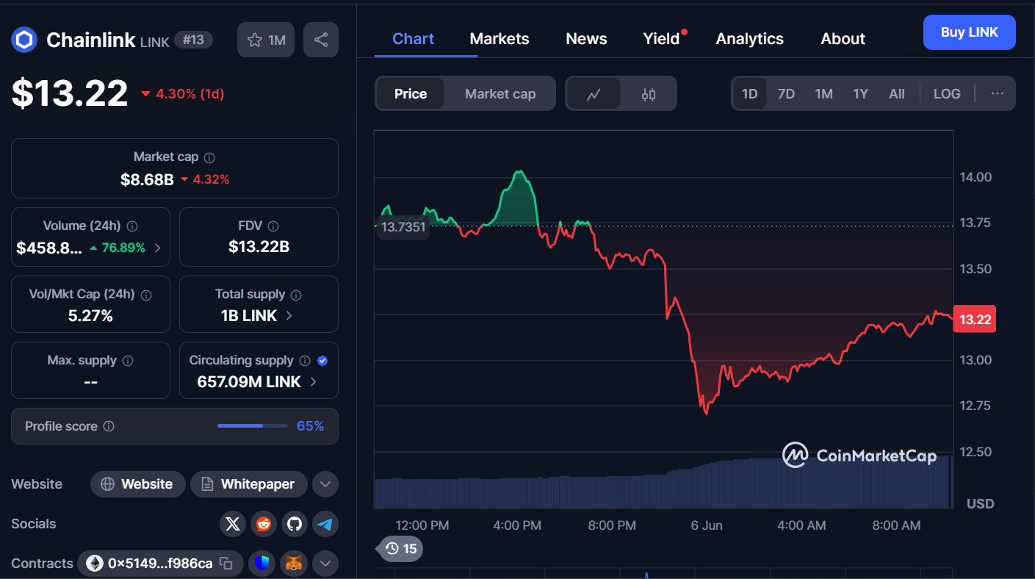Select line chart style
The image size is (1035, 579).
[x=594, y=93]
